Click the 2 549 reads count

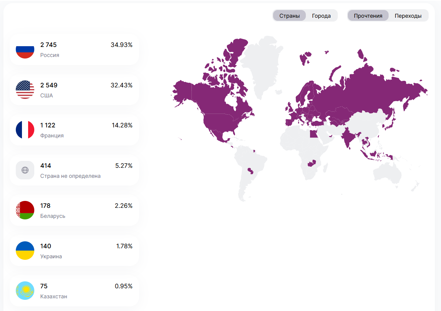49,85
